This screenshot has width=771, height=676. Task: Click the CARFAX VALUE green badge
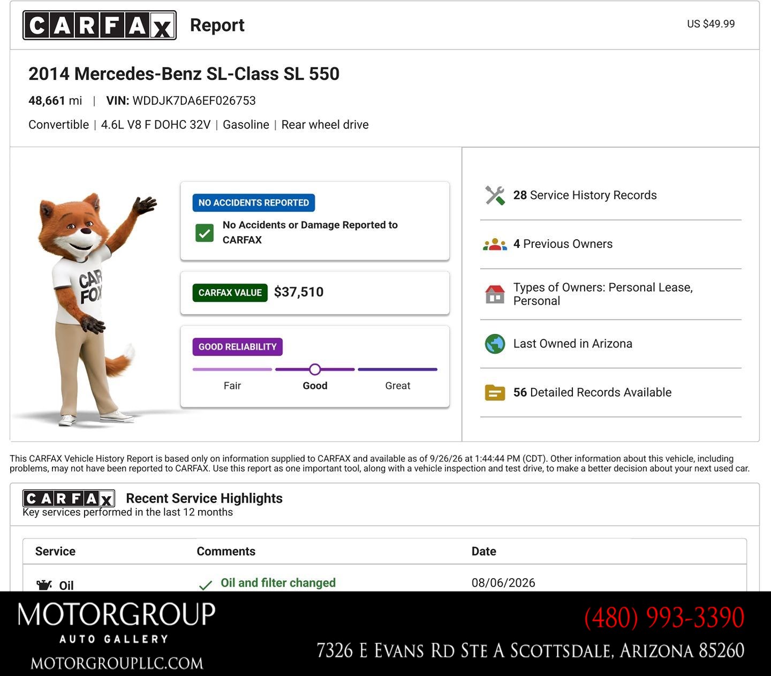(230, 293)
